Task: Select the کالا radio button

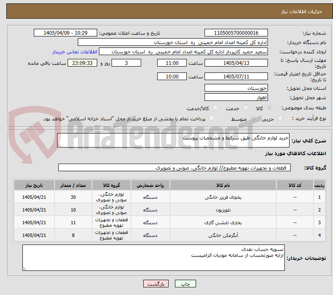Action: (x=269, y=108)
